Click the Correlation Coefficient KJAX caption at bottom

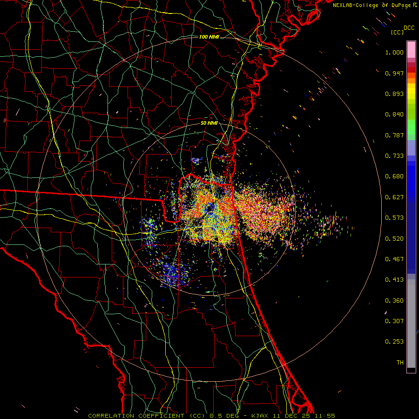tap(211, 416)
